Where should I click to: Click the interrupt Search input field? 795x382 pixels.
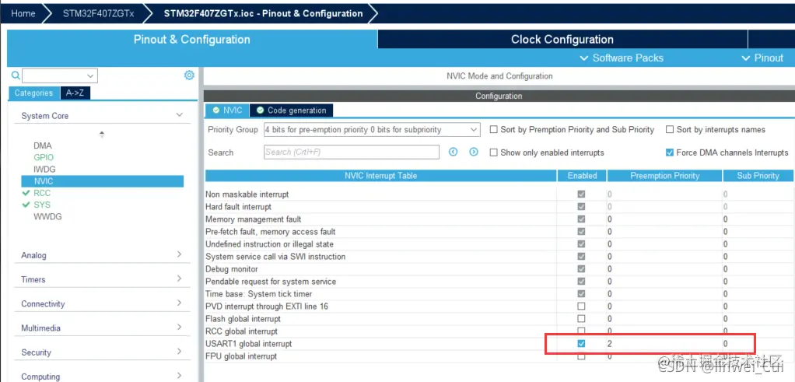[x=352, y=152]
